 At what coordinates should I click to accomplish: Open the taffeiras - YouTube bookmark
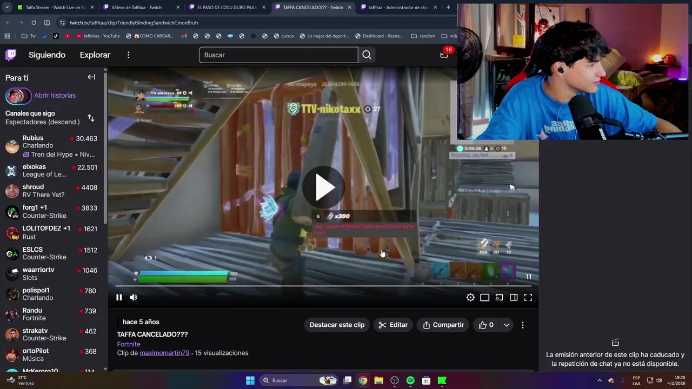[x=98, y=36]
